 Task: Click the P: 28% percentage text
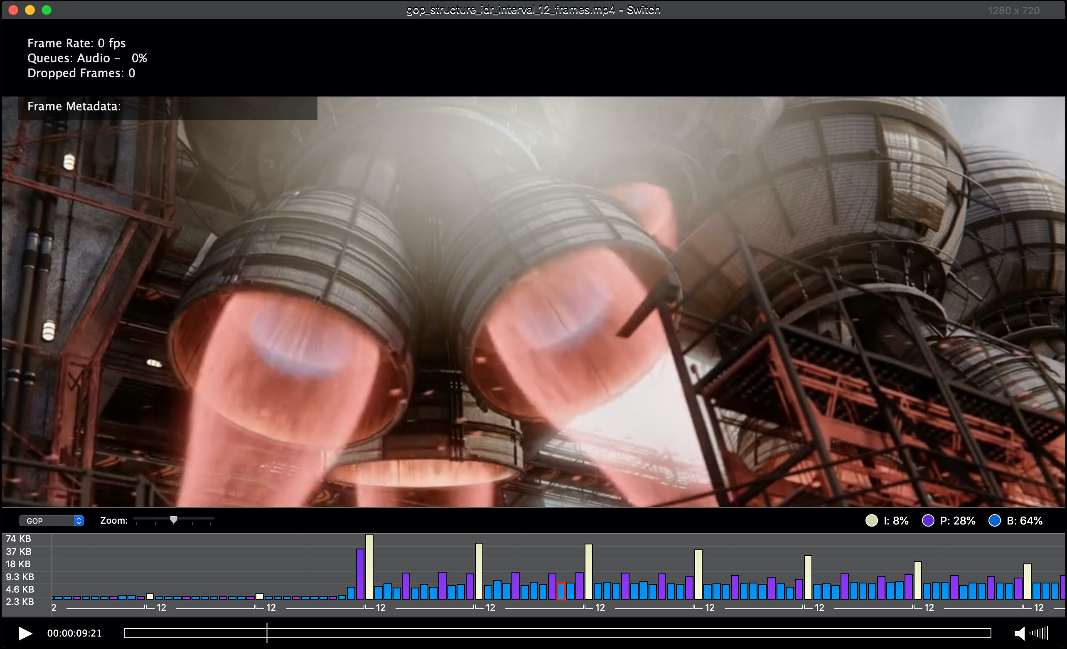tap(958, 521)
